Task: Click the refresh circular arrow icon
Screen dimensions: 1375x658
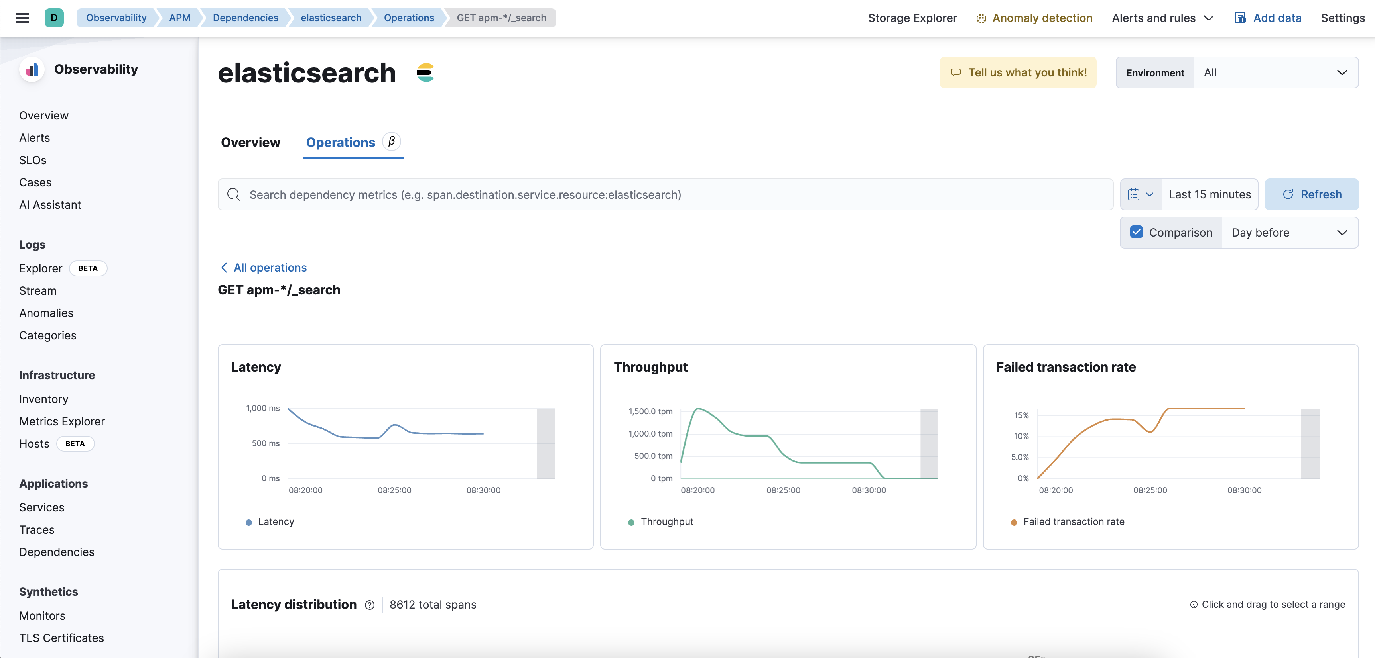Action: click(1287, 195)
